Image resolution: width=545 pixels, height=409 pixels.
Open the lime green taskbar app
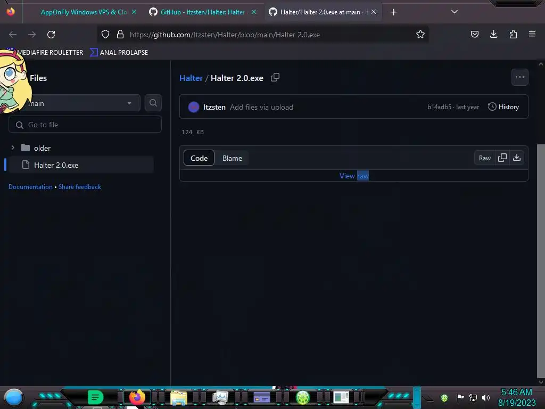coord(303,397)
